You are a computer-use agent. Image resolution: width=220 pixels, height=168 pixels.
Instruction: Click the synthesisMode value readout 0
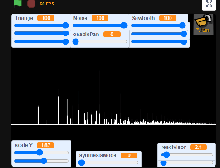[129, 155]
